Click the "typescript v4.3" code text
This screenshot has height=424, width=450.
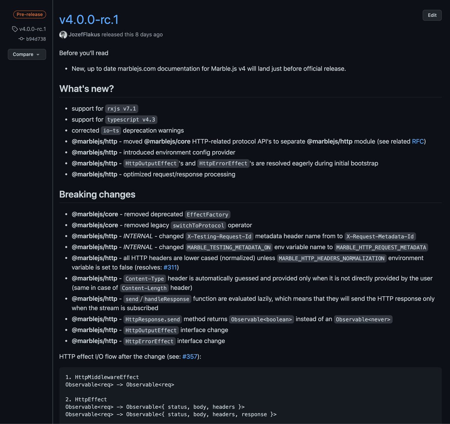pyautogui.click(x=131, y=119)
